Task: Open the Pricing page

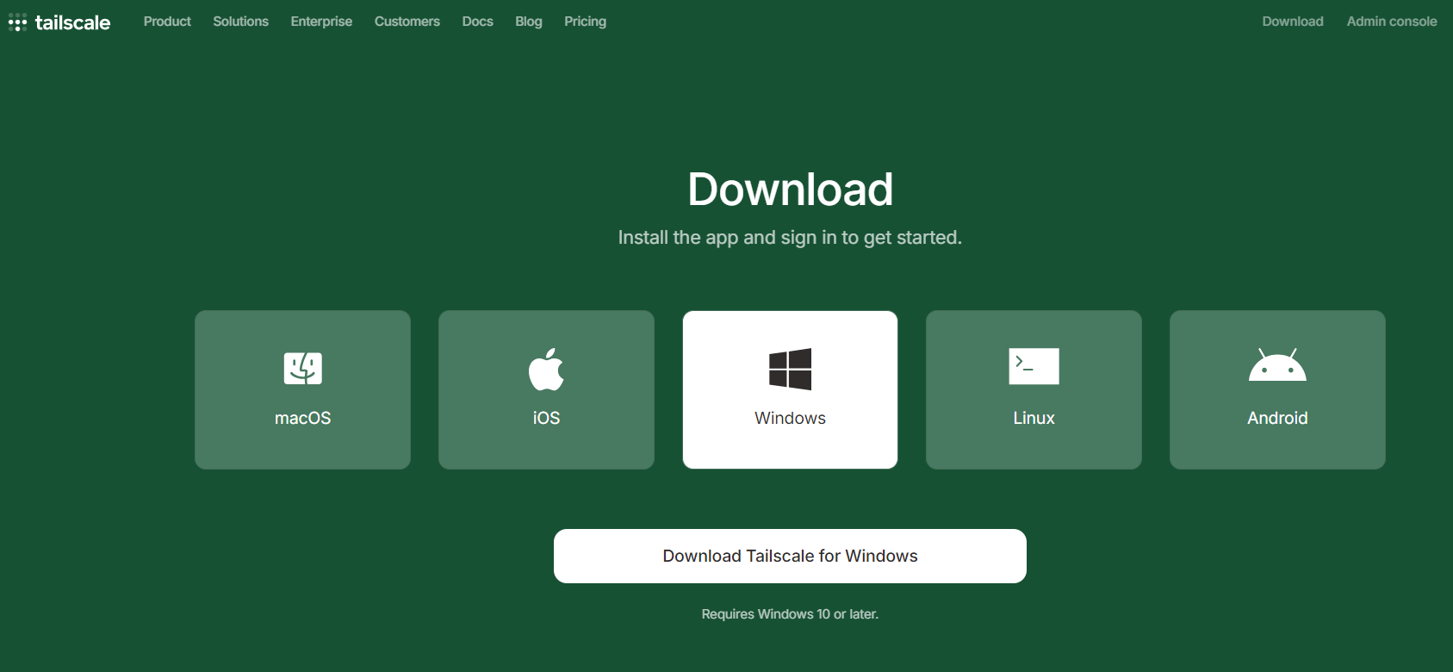Action: [x=586, y=22]
